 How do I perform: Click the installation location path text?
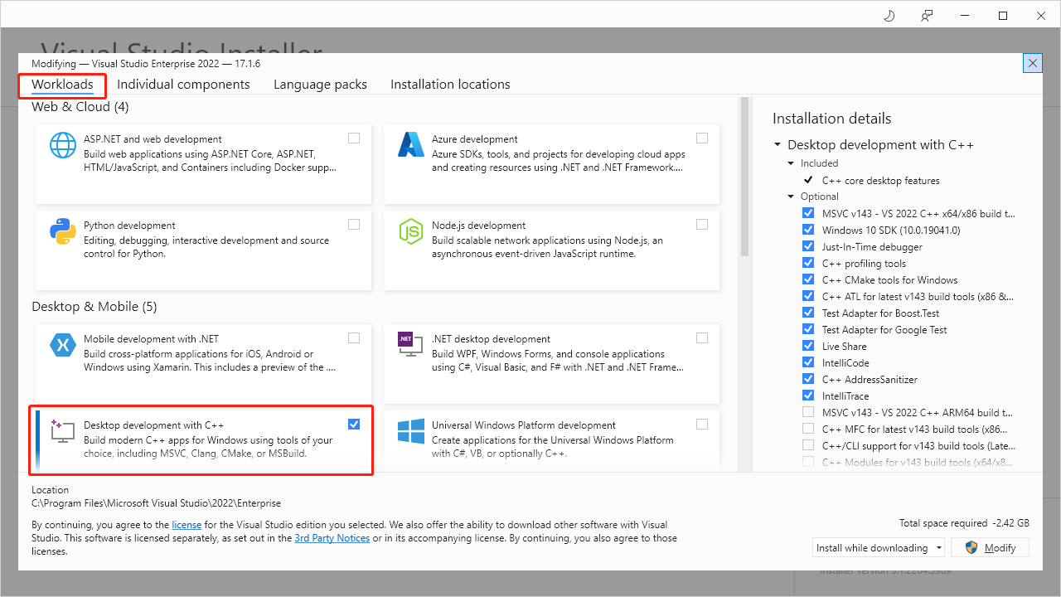[x=156, y=503]
